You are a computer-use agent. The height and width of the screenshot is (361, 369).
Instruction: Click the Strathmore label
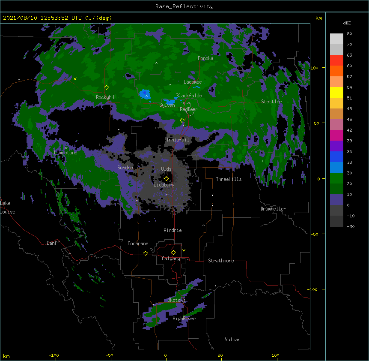(221, 261)
